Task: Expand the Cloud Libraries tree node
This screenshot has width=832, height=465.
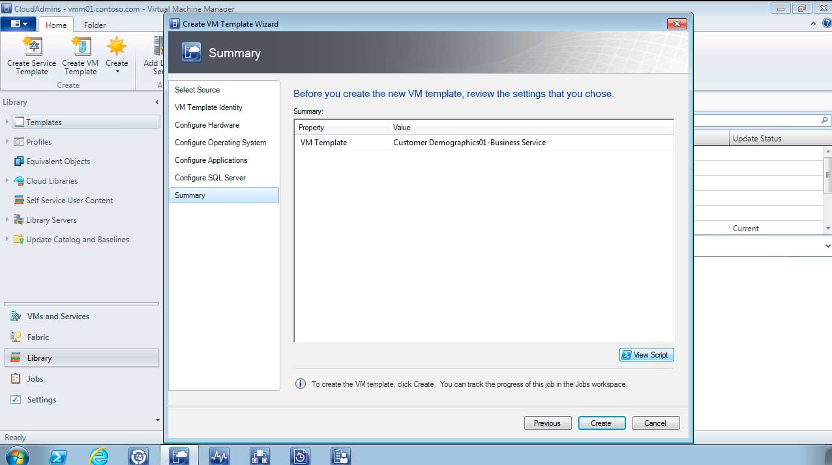Action: (7, 180)
